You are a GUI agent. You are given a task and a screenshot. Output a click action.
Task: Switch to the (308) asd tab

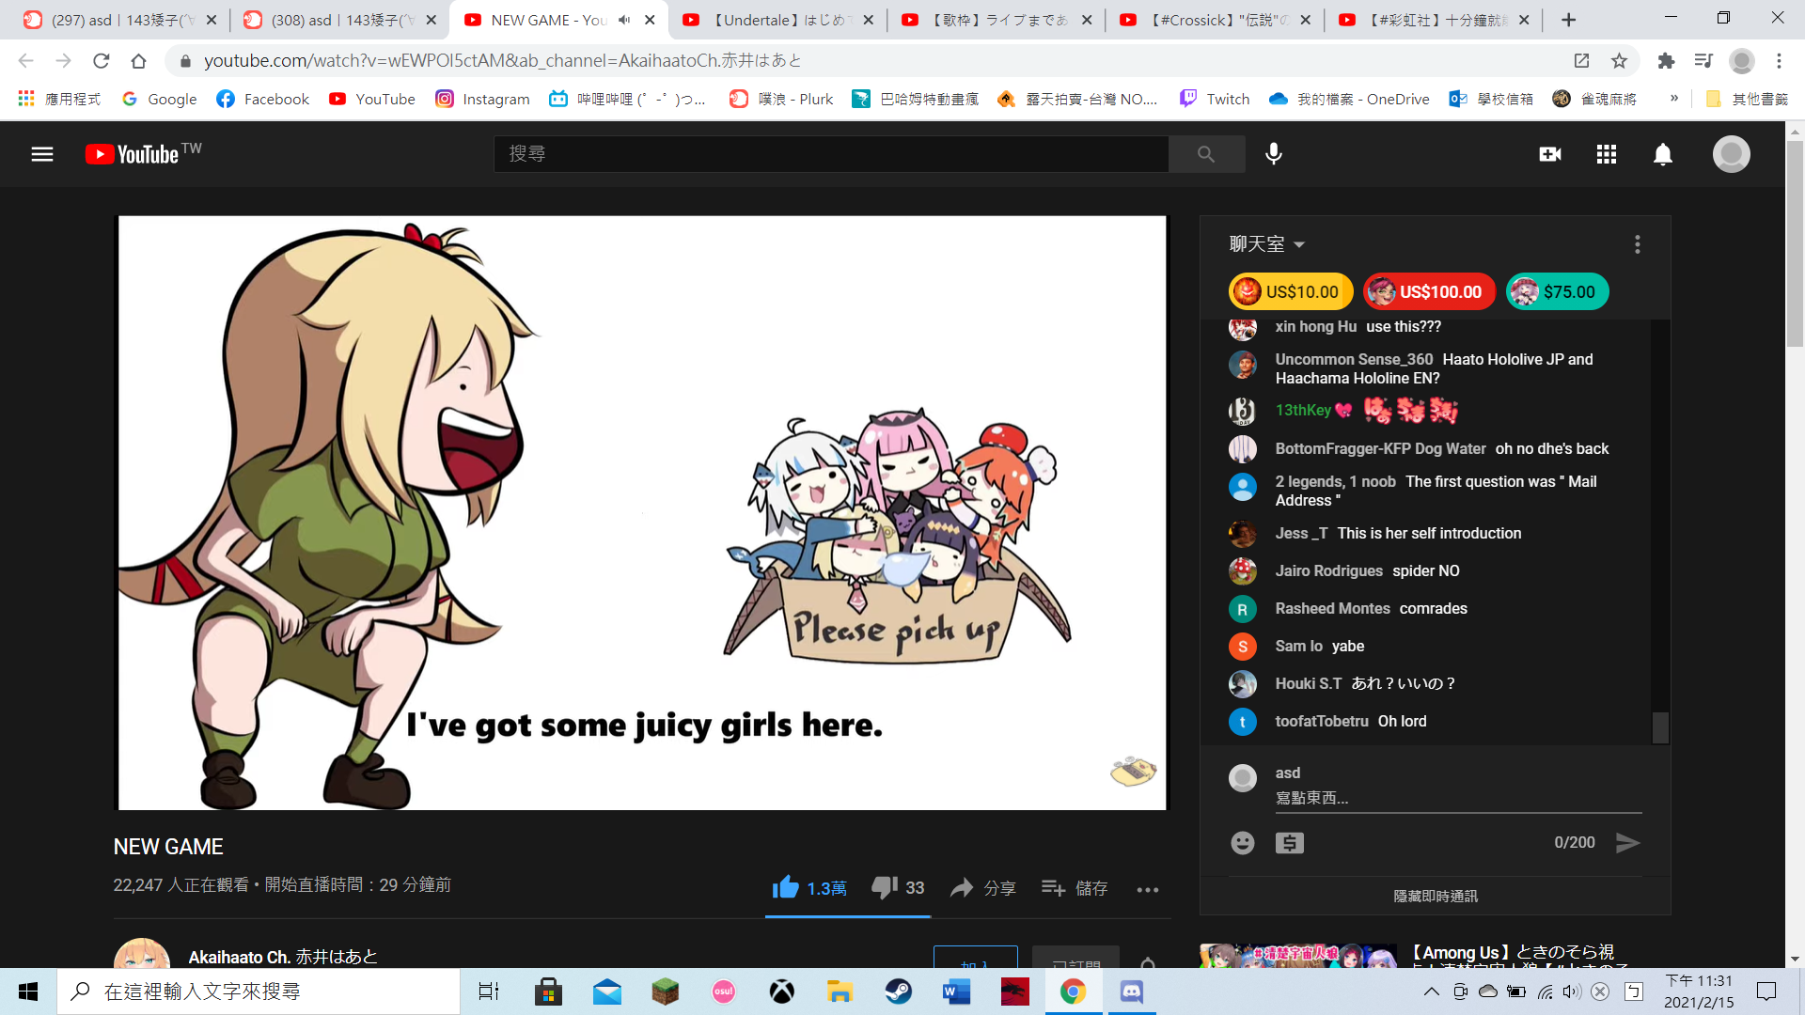[x=338, y=20]
